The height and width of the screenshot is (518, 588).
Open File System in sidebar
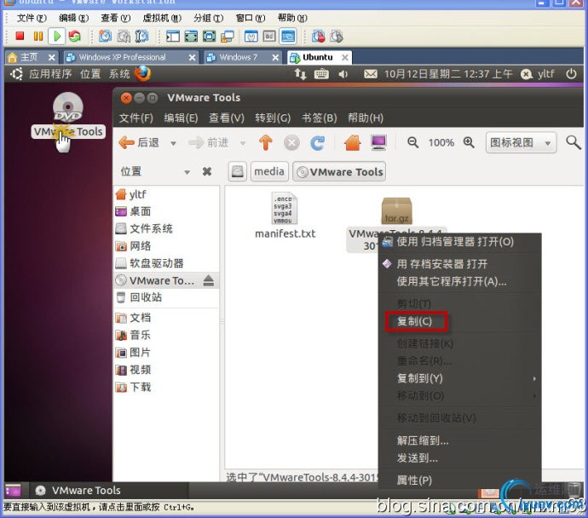pyautogui.click(x=166, y=228)
